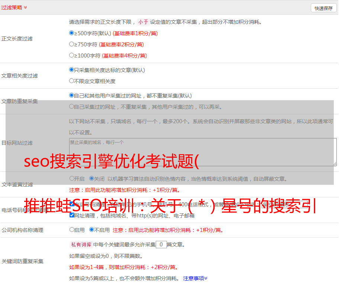Image resolution: width=339 pixels, height=285 pixels.
Task: Click the 正文长度过滤 row label
Action: pyautogui.click(x=17, y=39)
